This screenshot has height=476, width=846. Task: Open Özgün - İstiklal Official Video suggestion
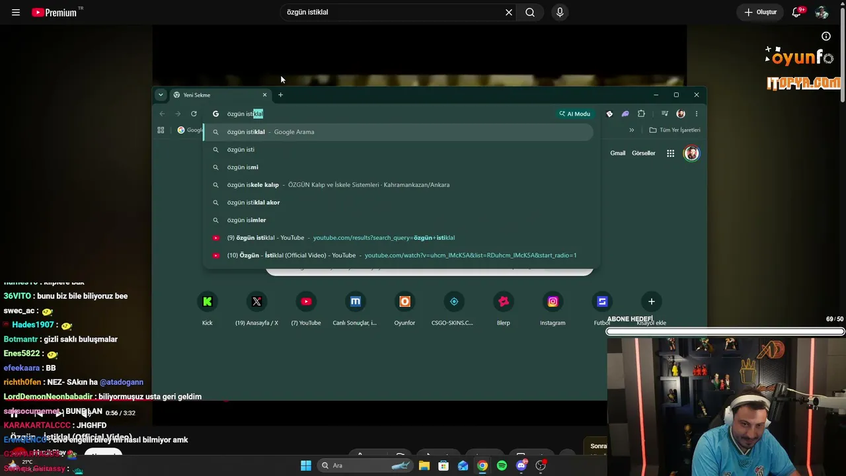point(399,255)
